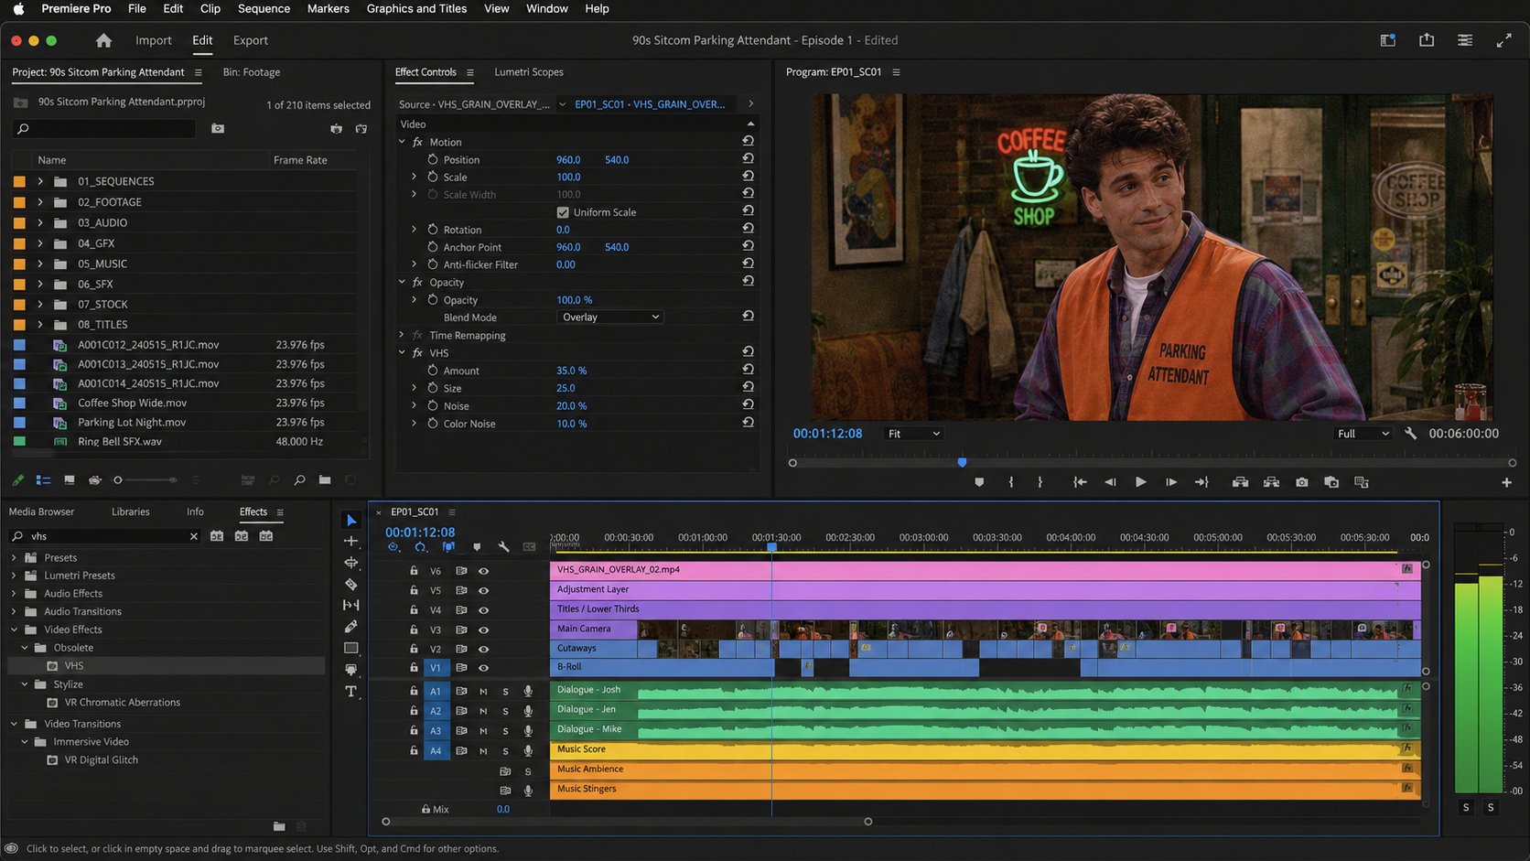Click the Export Frame camera icon
The height and width of the screenshot is (861, 1530).
click(x=1301, y=482)
